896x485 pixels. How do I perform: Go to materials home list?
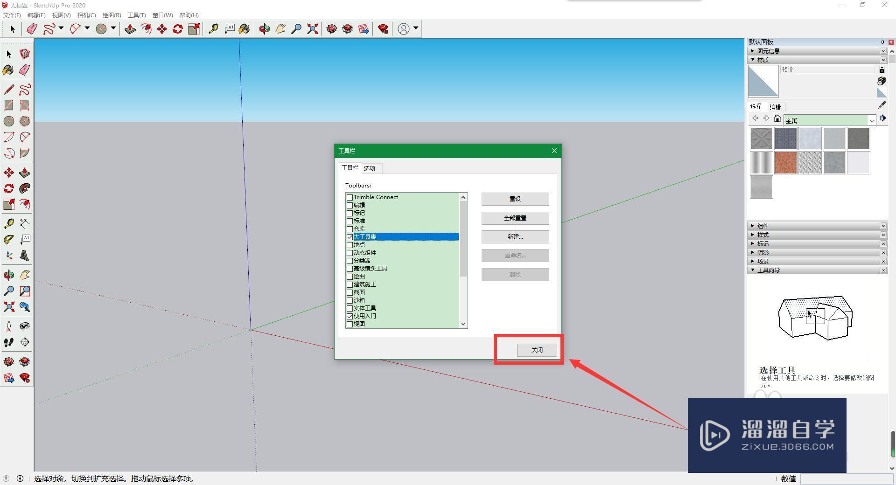click(x=777, y=118)
